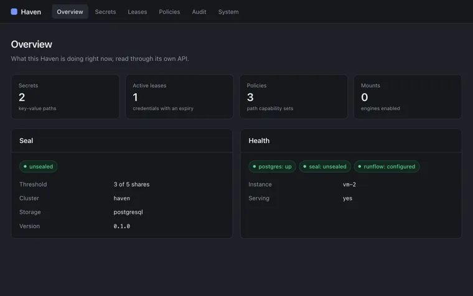Click the Health panel heading
473x296 pixels.
pyautogui.click(x=259, y=141)
